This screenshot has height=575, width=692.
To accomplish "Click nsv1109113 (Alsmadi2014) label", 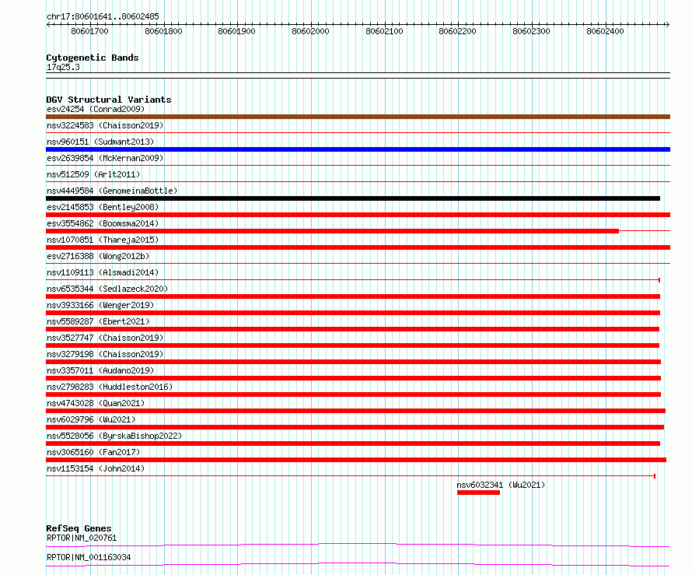I will [103, 272].
